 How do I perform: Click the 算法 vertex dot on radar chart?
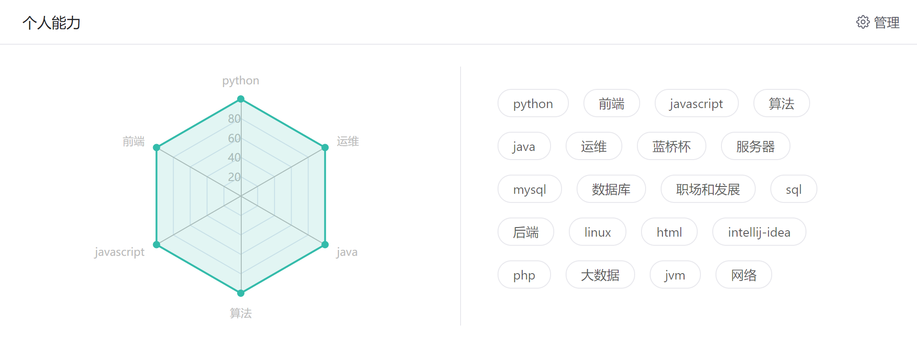241,293
